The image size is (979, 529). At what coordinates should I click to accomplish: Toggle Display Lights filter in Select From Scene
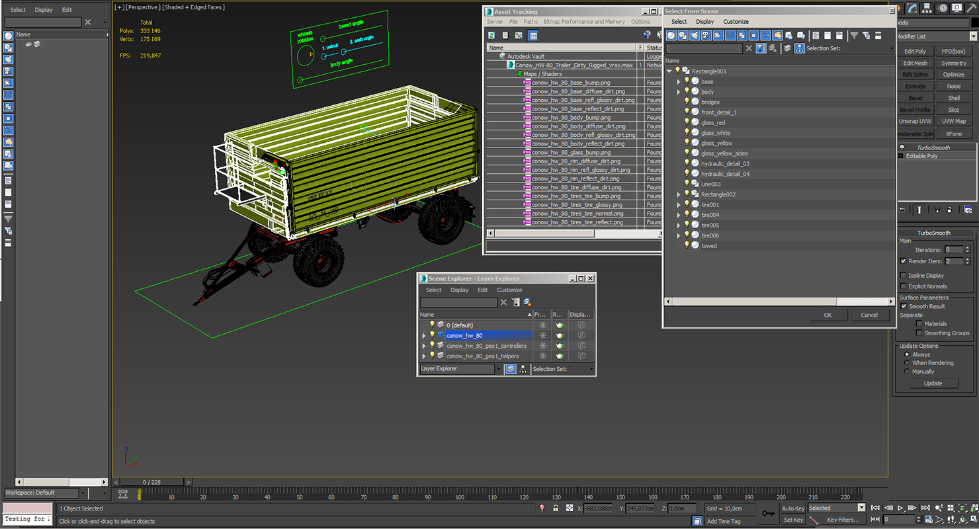[695, 35]
